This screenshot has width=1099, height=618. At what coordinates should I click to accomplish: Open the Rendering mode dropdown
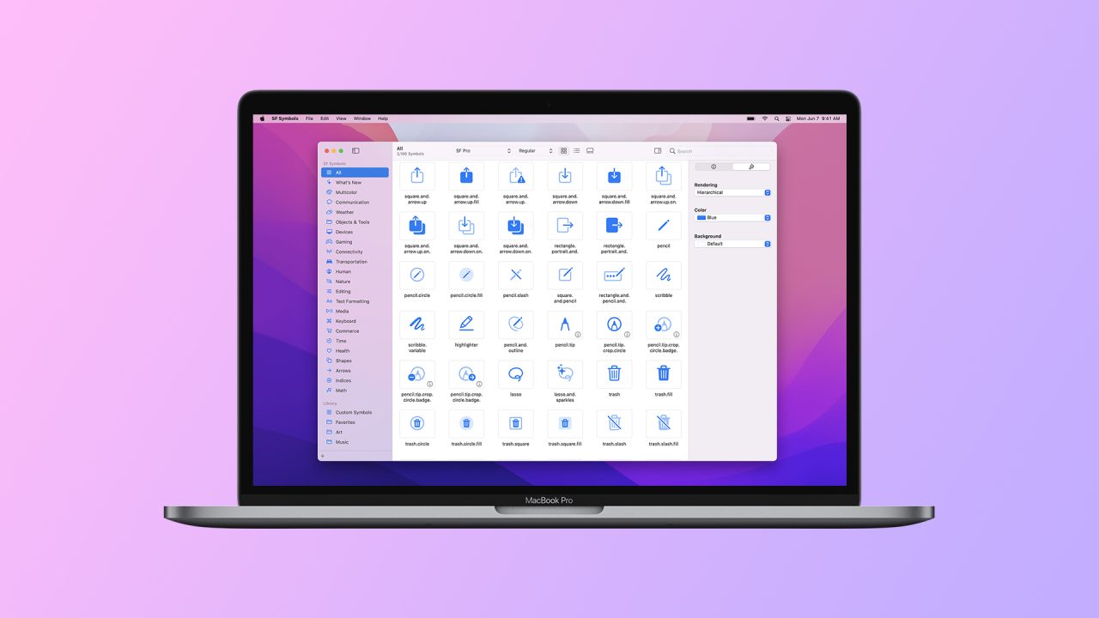click(732, 192)
